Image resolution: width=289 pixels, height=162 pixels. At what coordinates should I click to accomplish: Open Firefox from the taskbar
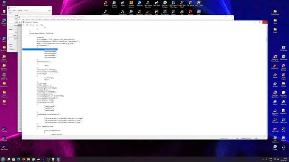click(23, 159)
